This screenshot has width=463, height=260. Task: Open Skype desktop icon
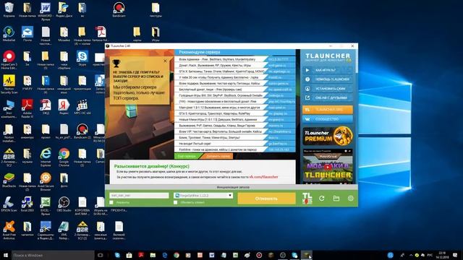pos(82,58)
